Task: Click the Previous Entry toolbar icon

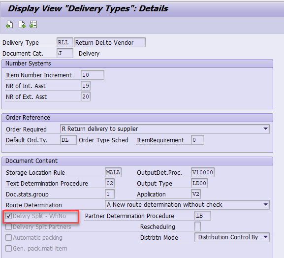Action: coord(9,25)
